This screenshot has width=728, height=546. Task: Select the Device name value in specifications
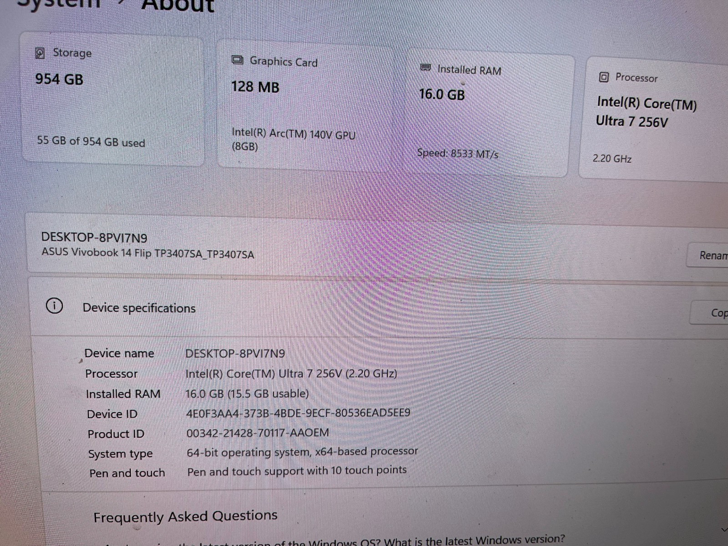tap(235, 354)
